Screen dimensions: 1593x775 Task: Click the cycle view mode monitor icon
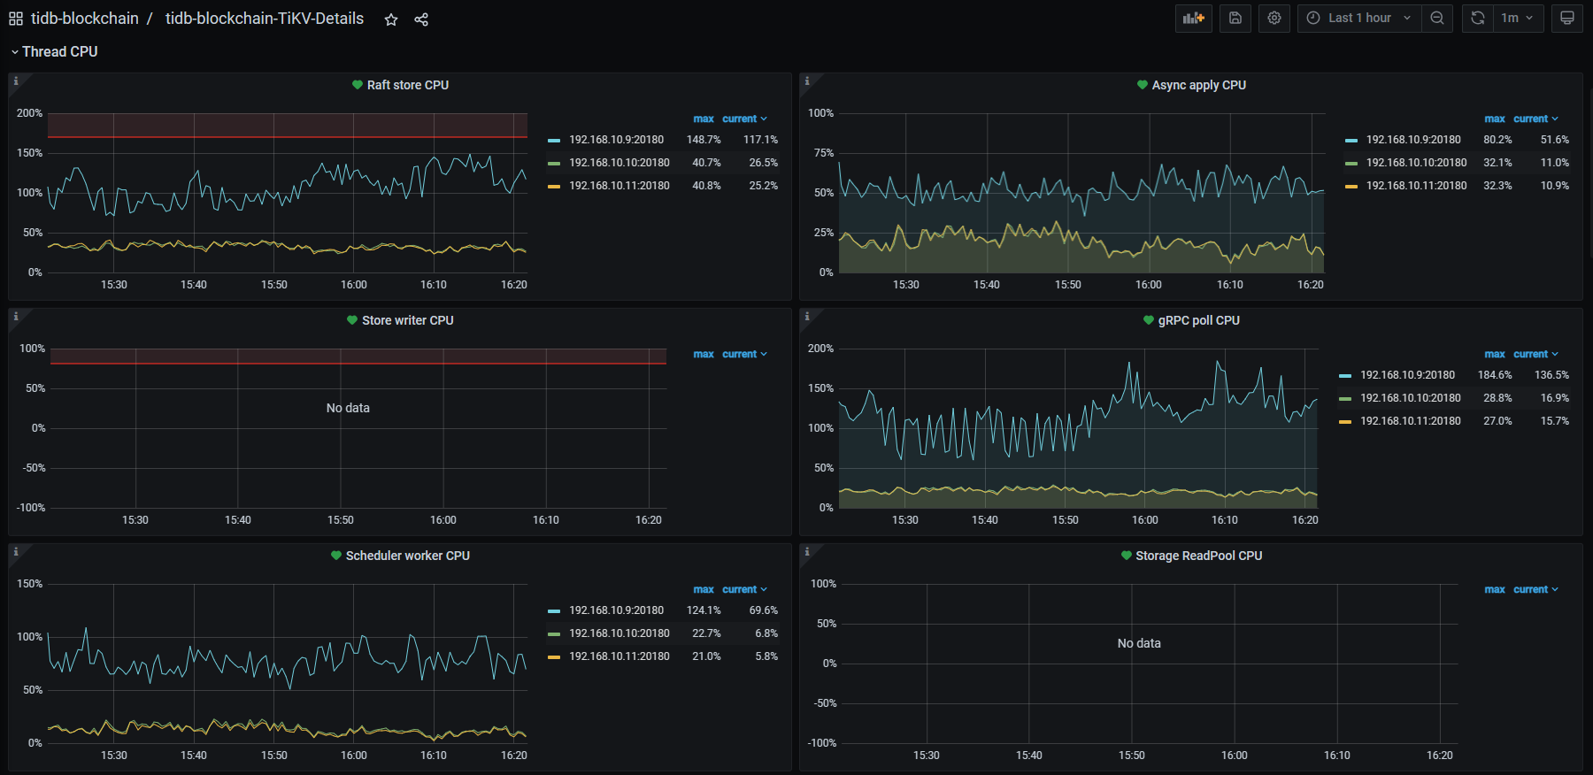[1567, 18]
